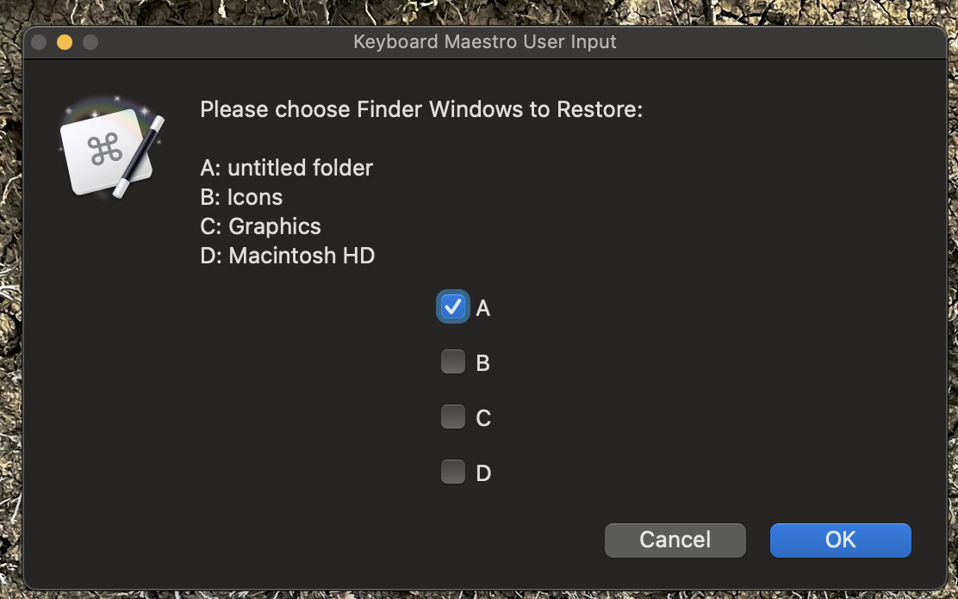Viewport: 958px width, 599px height.
Task: Click the Keyboard Maestro User Input title
Action: 484,41
